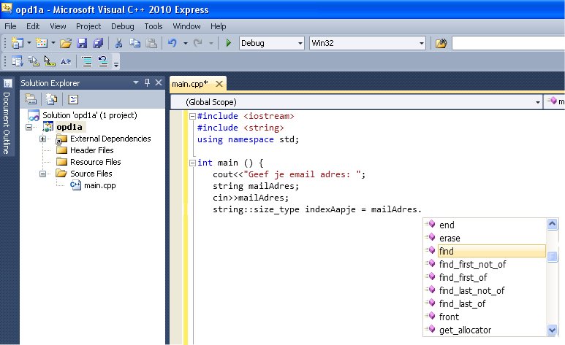Viewport: 565px width, 345px height.
Task: Open Properties icon in Solution Explorer toolbar
Action: 31,99
